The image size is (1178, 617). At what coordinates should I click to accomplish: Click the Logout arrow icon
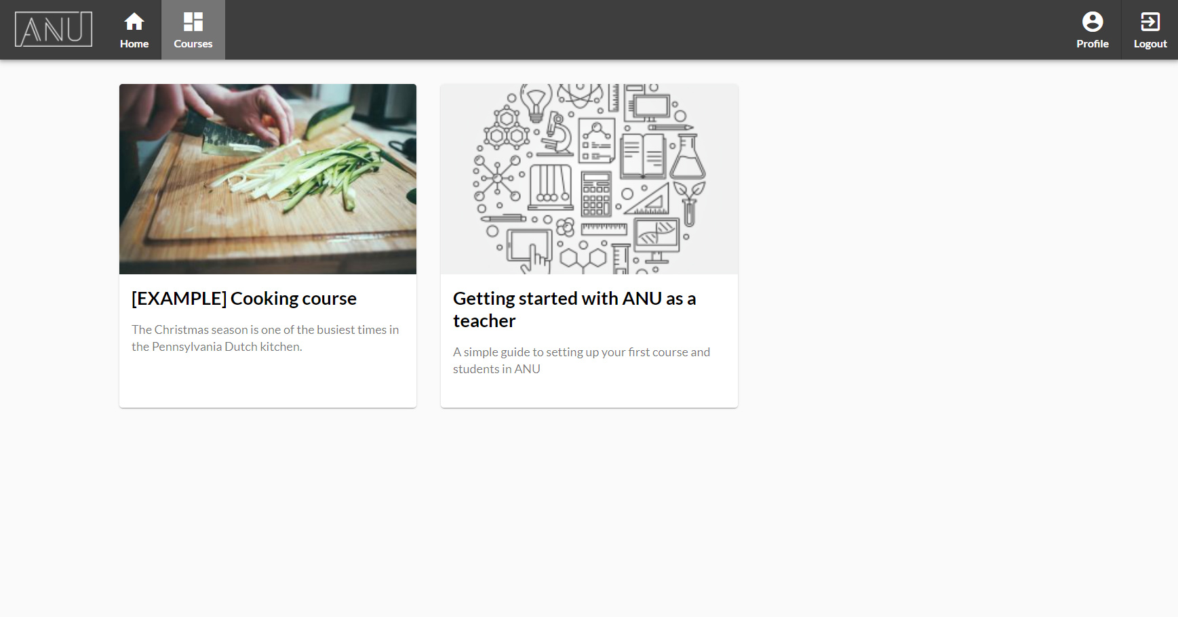(x=1150, y=22)
